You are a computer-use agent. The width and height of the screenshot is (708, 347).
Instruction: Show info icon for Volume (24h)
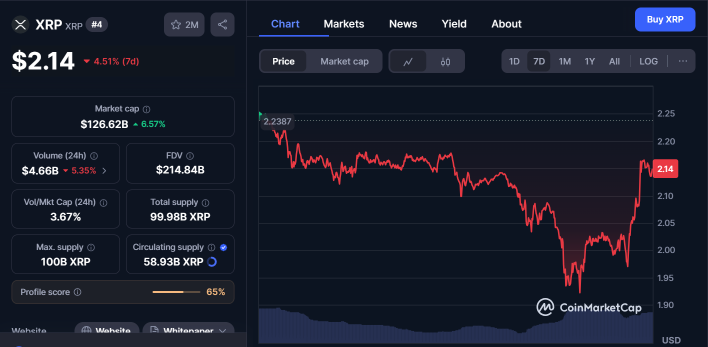coord(94,156)
